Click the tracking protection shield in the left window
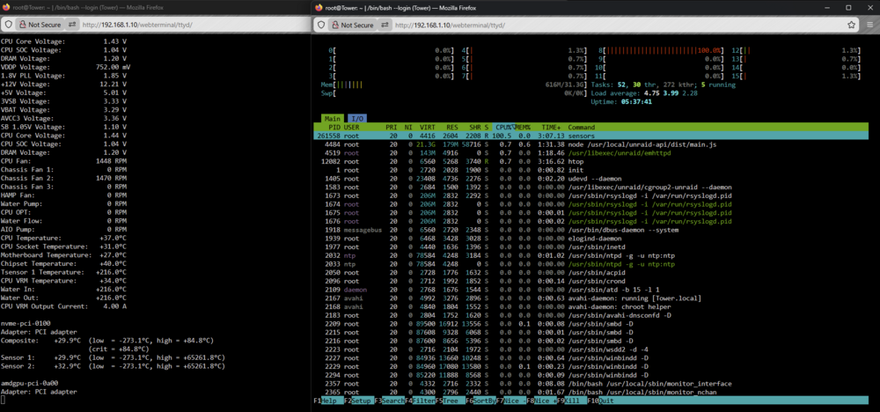Image resolution: width=880 pixels, height=412 pixels. [9, 26]
